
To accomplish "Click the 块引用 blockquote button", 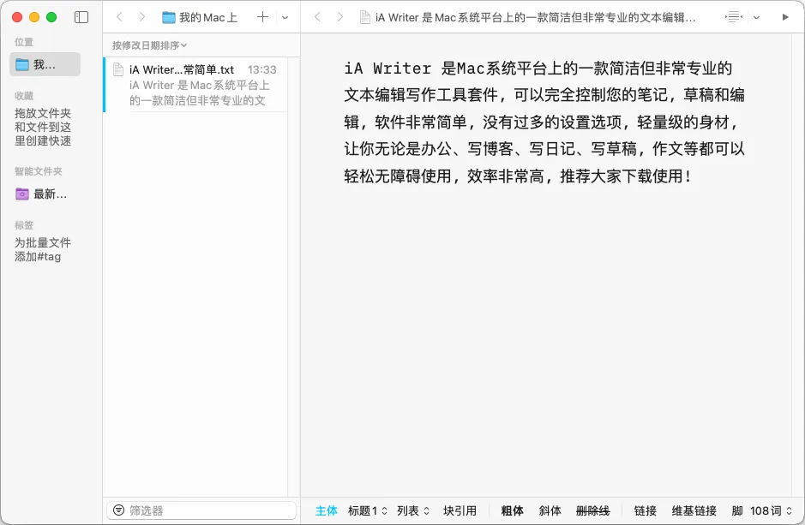I will 460,510.
